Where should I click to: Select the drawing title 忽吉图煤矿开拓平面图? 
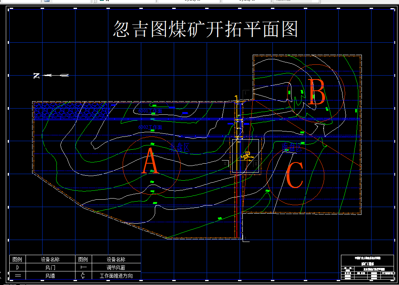coord(205,29)
